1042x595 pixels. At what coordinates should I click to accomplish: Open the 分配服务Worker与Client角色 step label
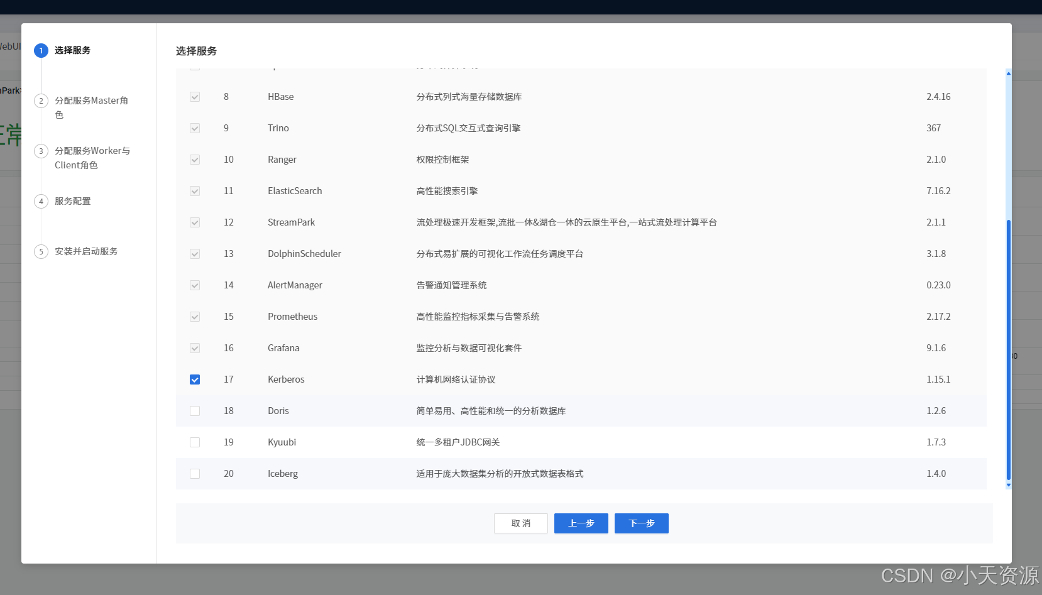tap(92, 158)
